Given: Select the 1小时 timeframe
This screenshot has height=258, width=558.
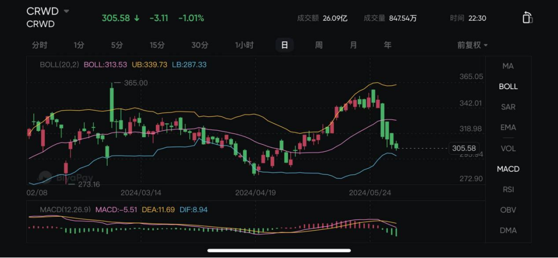Looking at the screenshot, I should (244, 45).
